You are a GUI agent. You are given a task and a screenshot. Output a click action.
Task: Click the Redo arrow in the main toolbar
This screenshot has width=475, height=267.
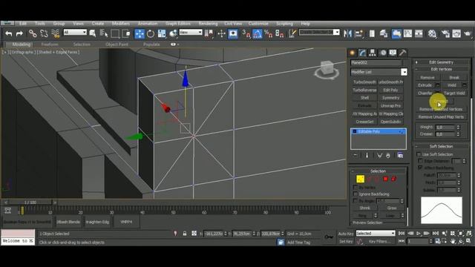point(19,33)
